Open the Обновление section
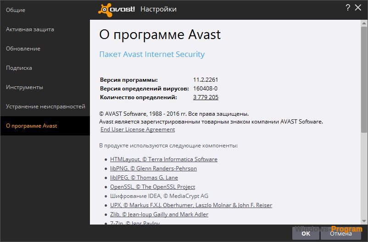 [x=45, y=48]
